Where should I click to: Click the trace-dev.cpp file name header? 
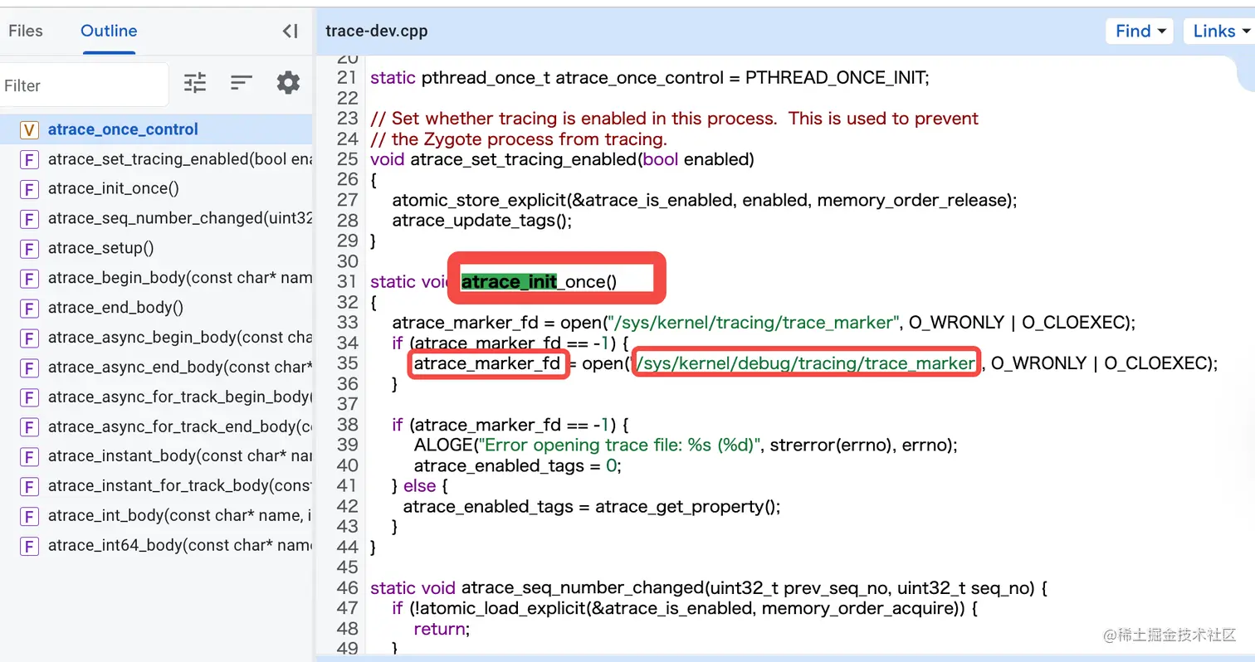point(376,32)
